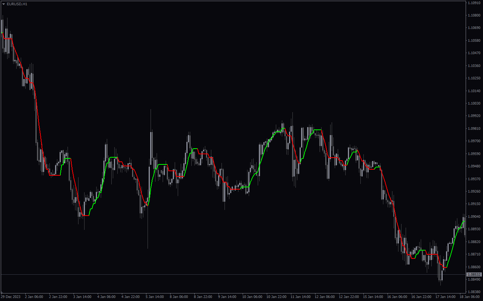
Task: Click the 8 Jan 06:00 time label
Action: (x=179, y=297)
